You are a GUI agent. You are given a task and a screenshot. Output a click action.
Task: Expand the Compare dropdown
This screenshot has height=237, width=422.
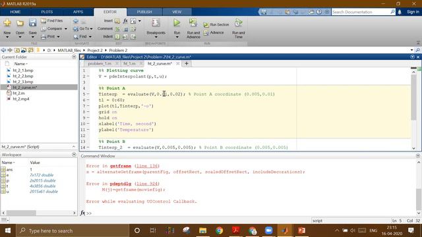pos(66,29)
